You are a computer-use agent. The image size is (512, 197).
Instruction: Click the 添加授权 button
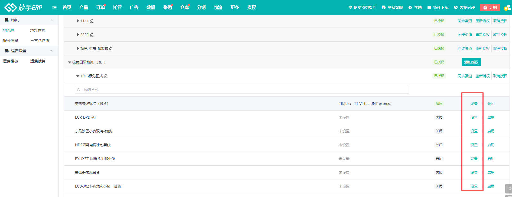coord(471,62)
